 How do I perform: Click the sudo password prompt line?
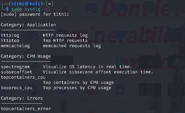tap(35, 14)
